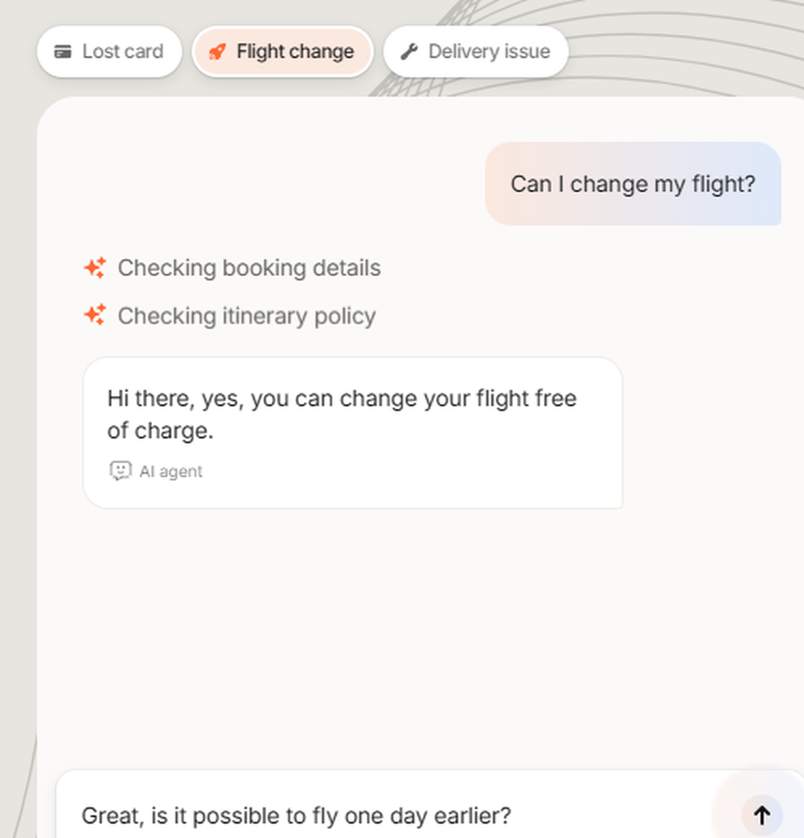Viewport: 804px width, 838px height.
Task: Click the 'Flight change' label text
Action: pyautogui.click(x=295, y=51)
